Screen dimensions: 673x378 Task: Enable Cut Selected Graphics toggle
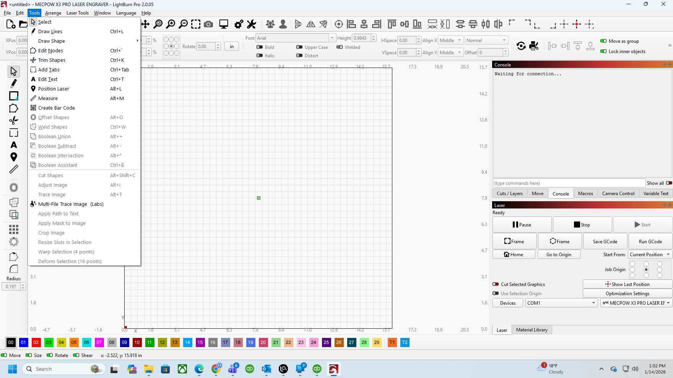496,284
